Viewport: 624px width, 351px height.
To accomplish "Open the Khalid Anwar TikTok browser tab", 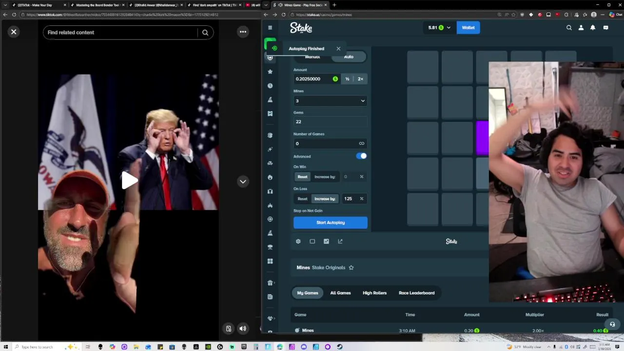I will [156, 5].
